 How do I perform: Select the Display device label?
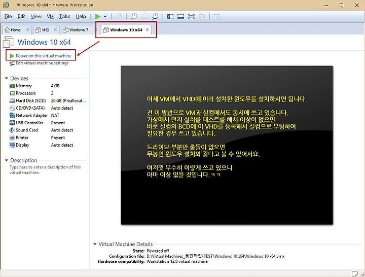coord(22,145)
